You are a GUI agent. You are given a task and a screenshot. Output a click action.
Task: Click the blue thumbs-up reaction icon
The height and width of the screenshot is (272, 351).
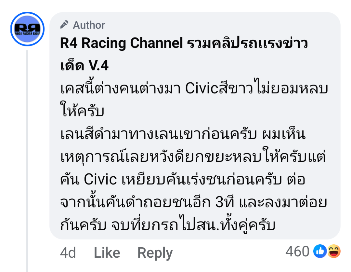(320, 252)
